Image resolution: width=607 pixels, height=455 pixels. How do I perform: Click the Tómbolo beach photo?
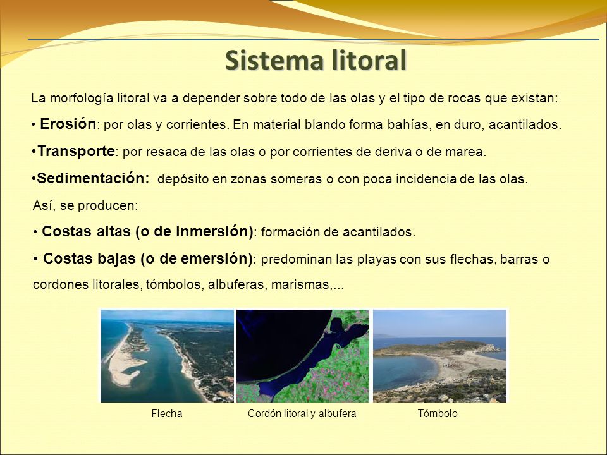pyautogui.click(x=439, y=356)
